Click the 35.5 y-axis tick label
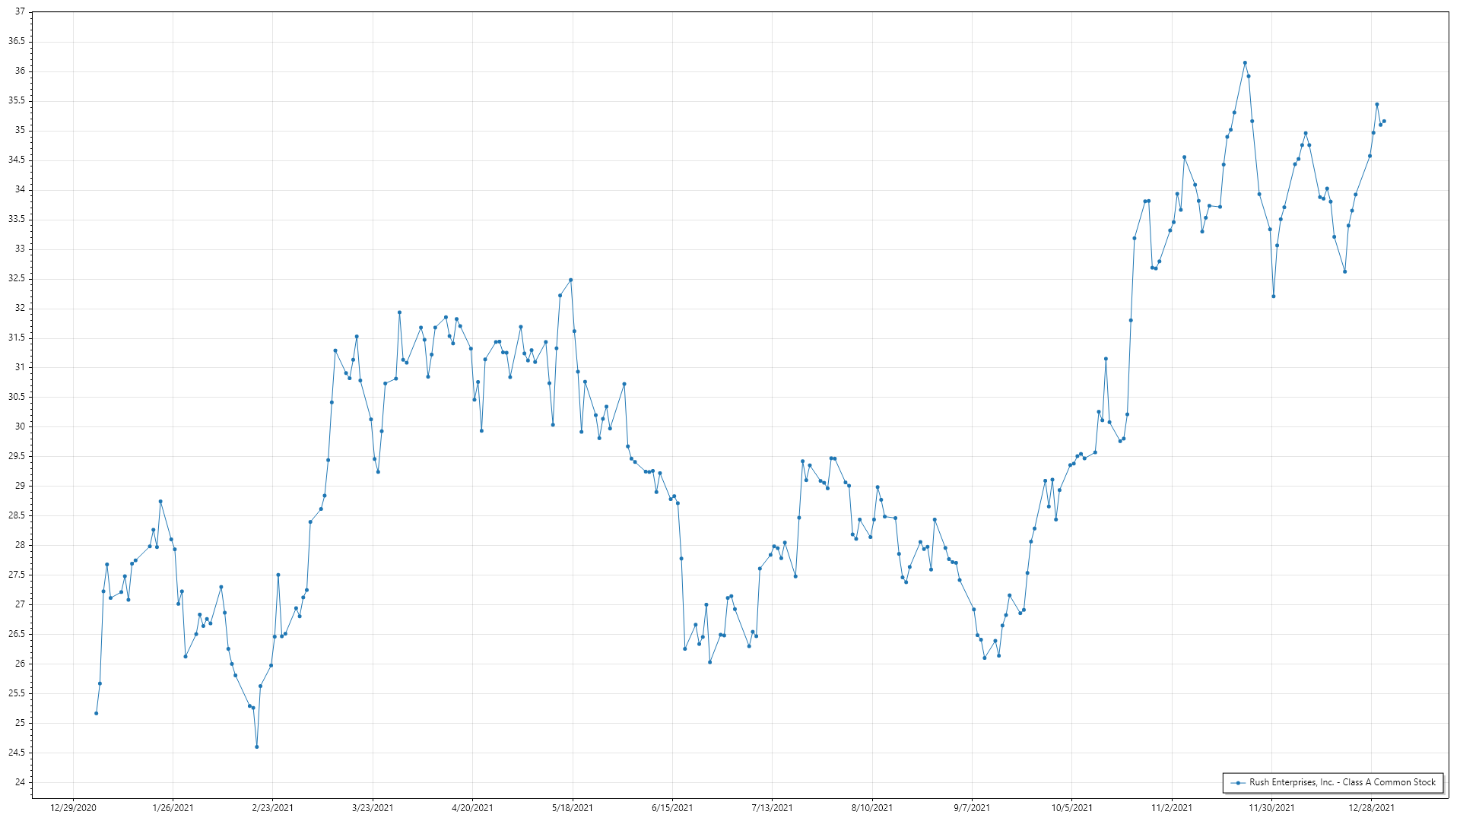 tap(16, 100)
